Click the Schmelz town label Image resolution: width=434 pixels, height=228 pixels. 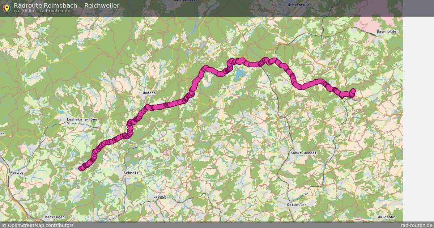pos(131,173)
